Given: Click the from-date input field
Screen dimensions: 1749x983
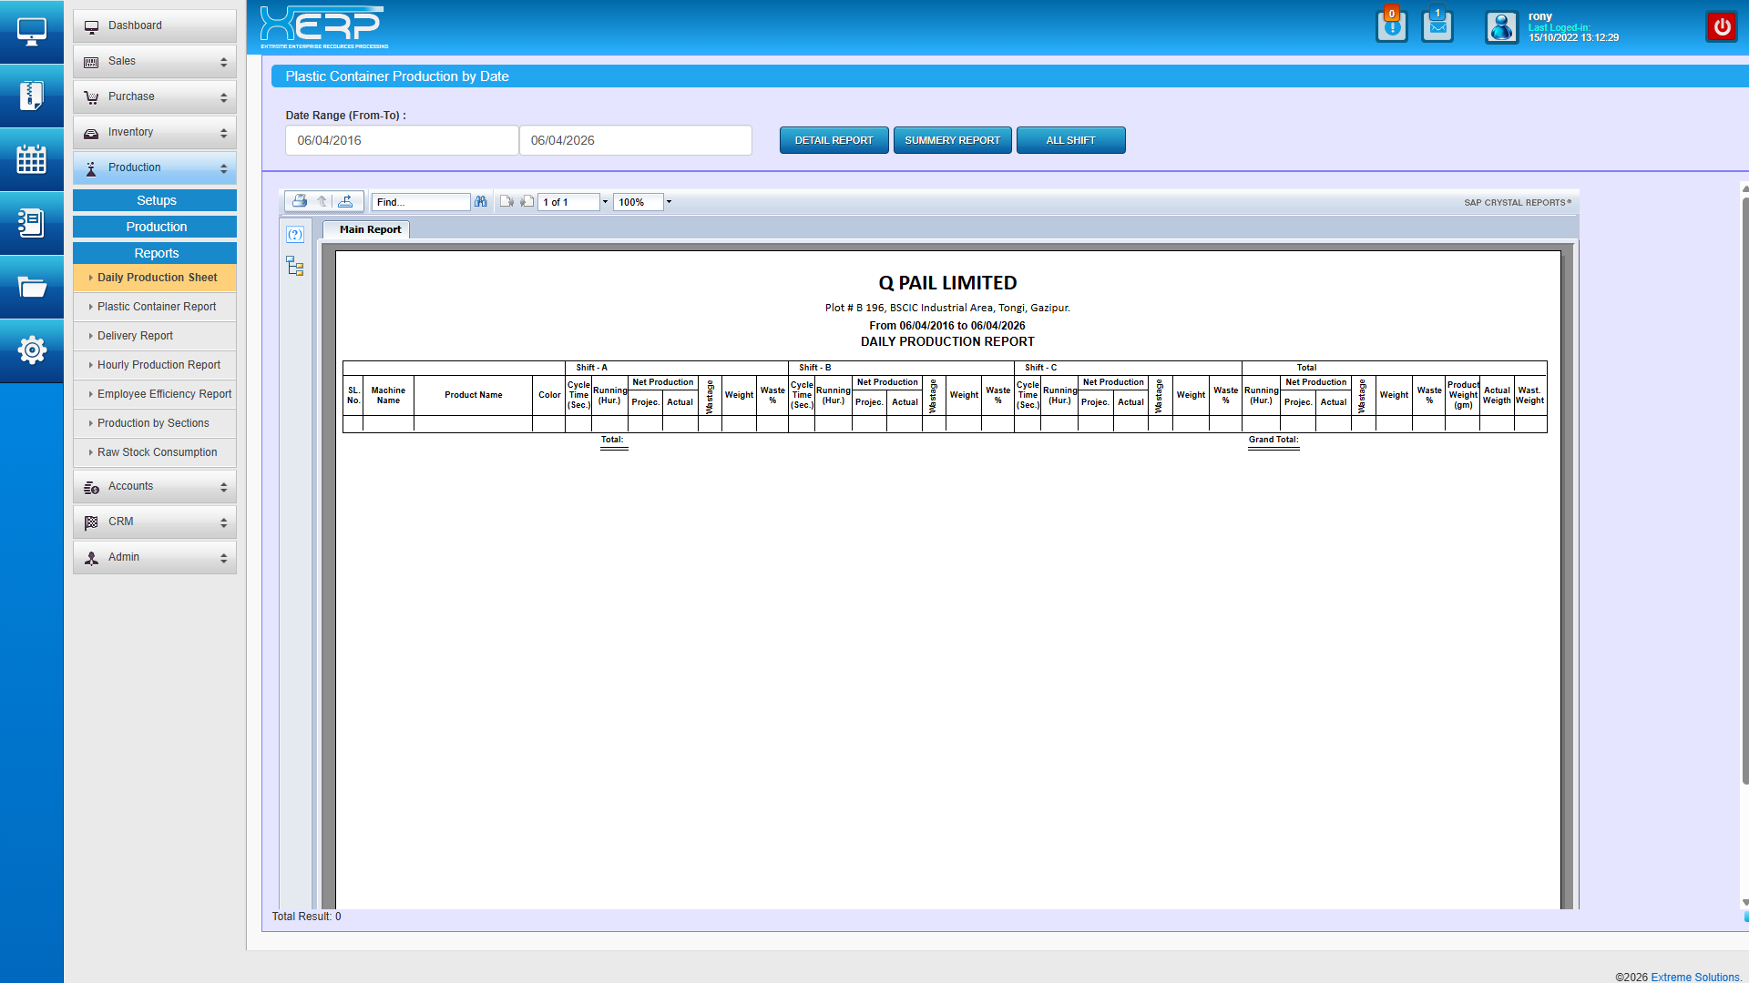Looking at the screenshot, I should (401, 140).
